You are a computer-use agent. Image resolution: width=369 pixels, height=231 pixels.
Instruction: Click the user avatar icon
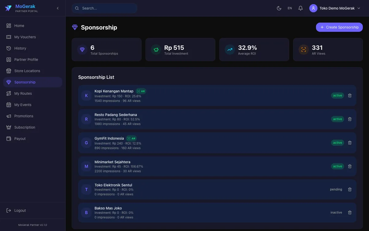(313, 8)
